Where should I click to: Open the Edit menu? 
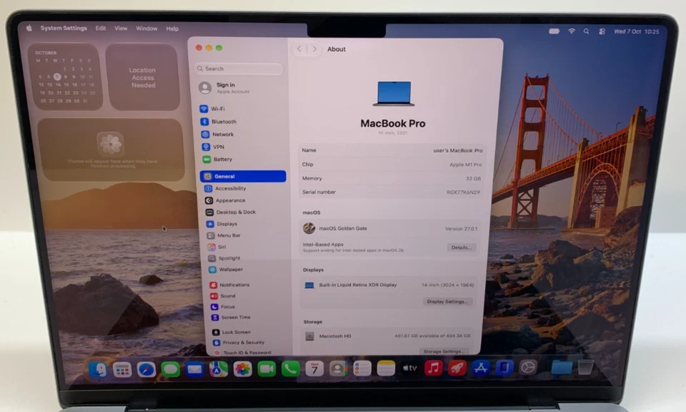(x=101, y=29)
